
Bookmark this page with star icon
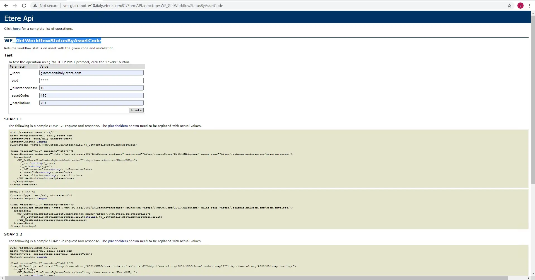click(x=509, y=6)
